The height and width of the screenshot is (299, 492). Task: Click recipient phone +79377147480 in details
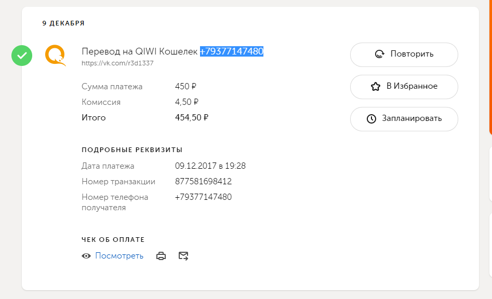click(x=203, y=197)
